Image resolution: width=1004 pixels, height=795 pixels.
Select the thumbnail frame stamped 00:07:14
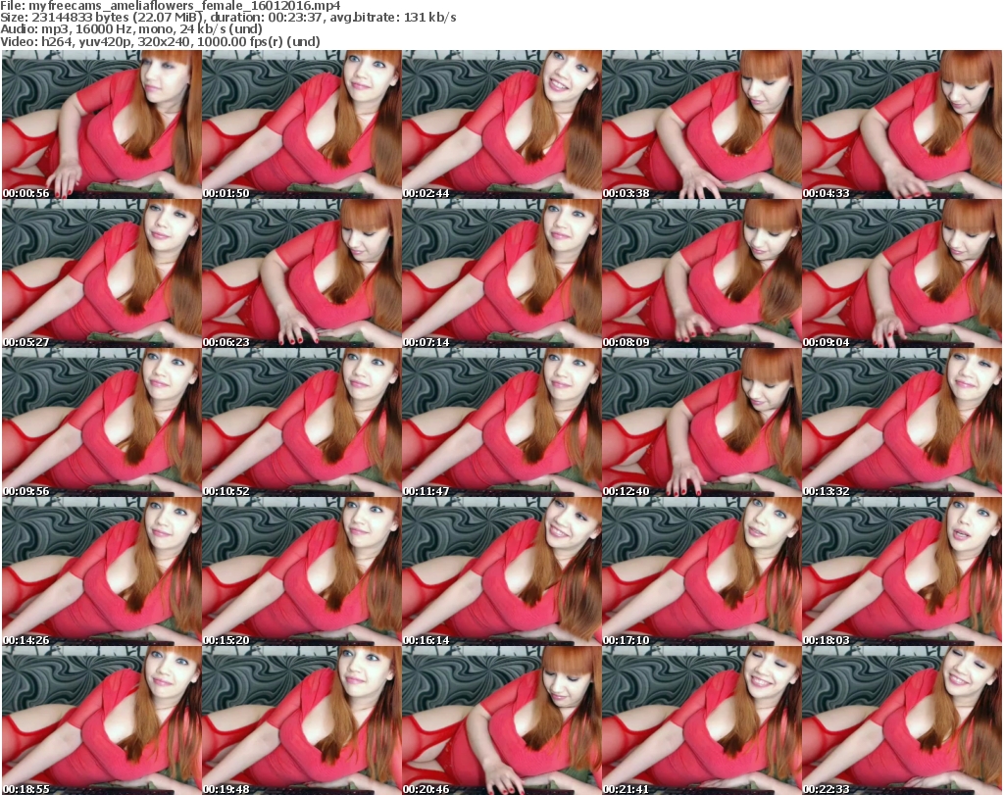click(501, 273)
